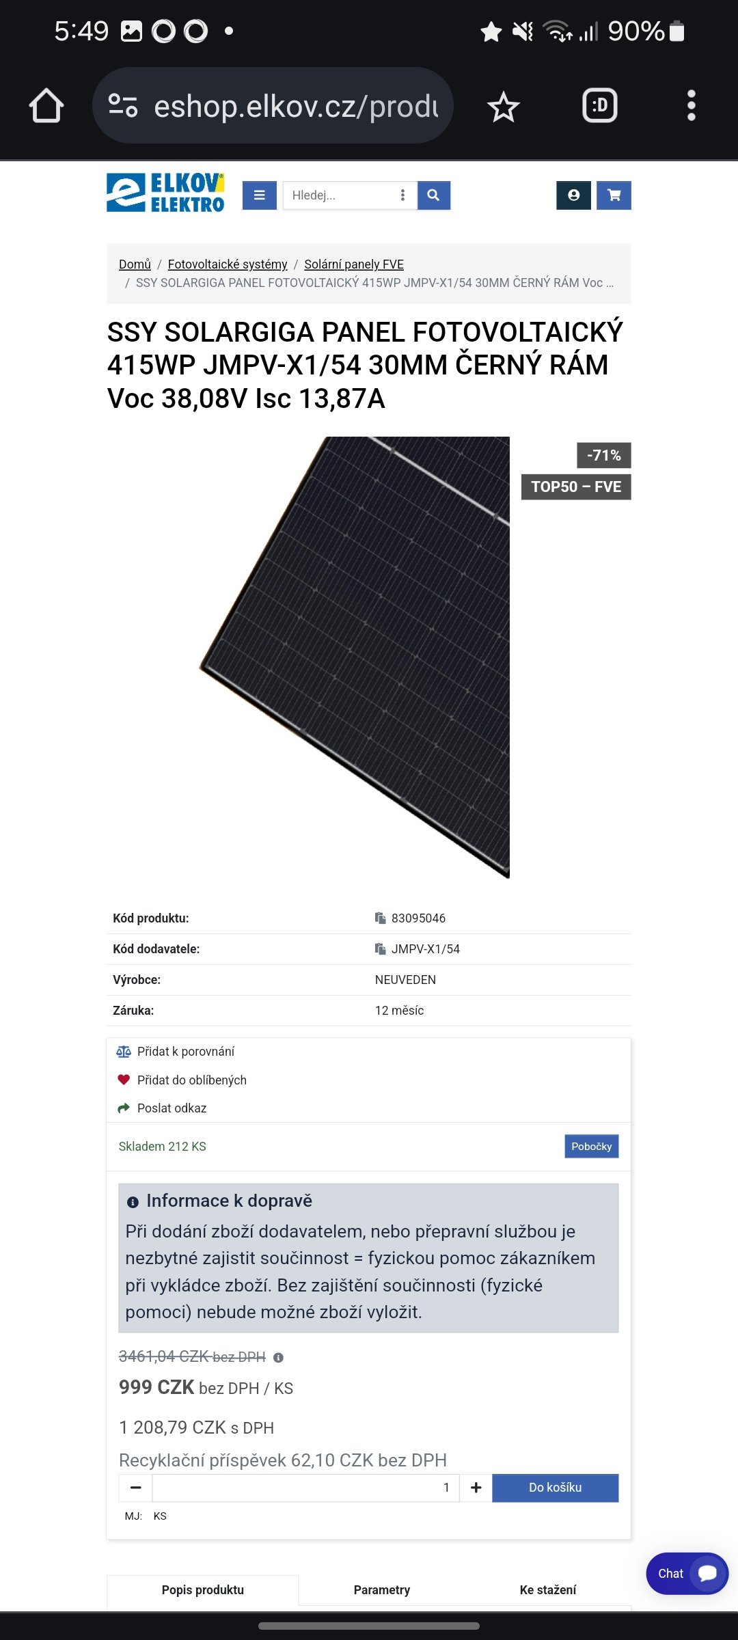Open the user account icon
Viewport: 738px width, 1640px height.
point(573,195)
